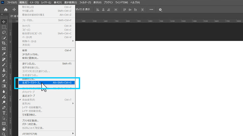Select the Gradient tool
243x136 pixels.
point(4,86)
